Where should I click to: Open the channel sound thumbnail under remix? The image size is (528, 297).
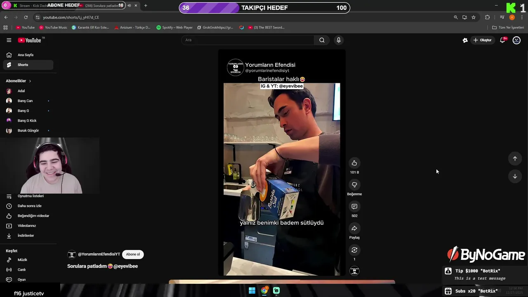click(x=354, y=271)
